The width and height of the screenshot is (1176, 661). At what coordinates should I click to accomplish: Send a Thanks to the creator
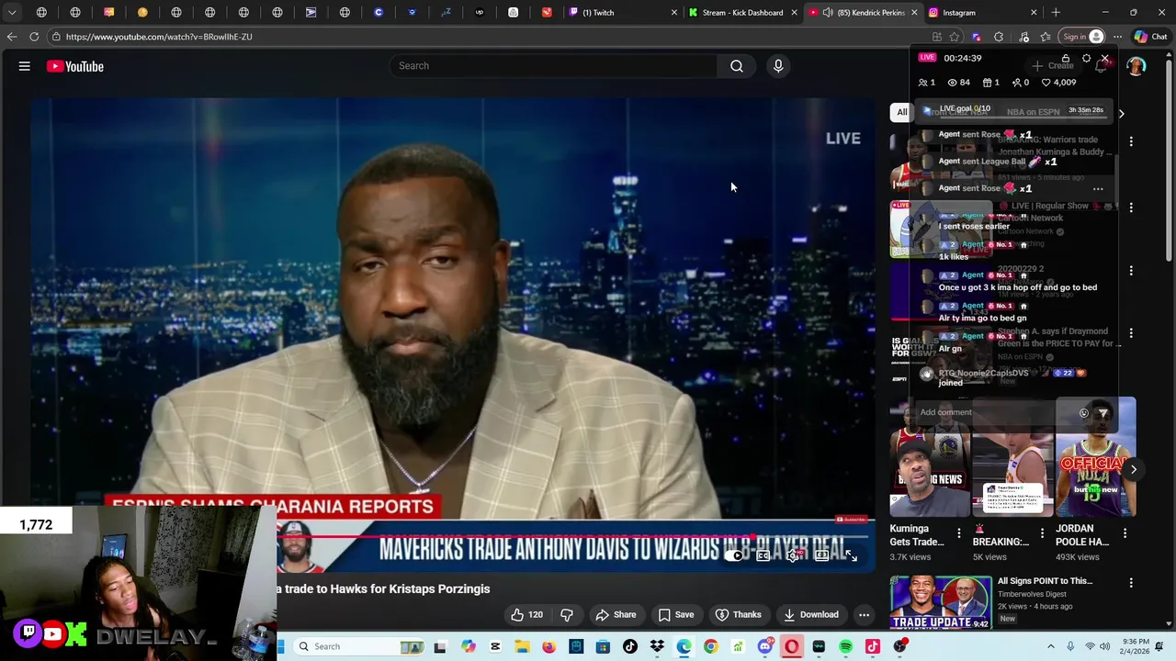point(739,614)
